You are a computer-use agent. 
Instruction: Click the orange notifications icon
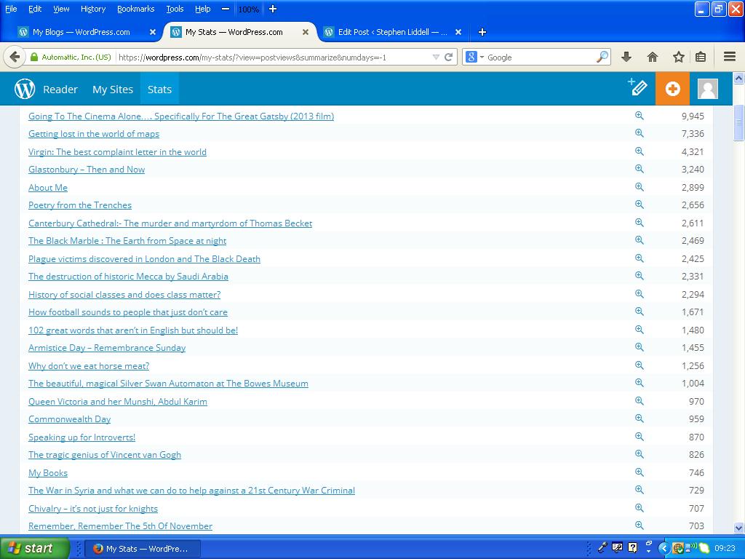click(672, 89)
